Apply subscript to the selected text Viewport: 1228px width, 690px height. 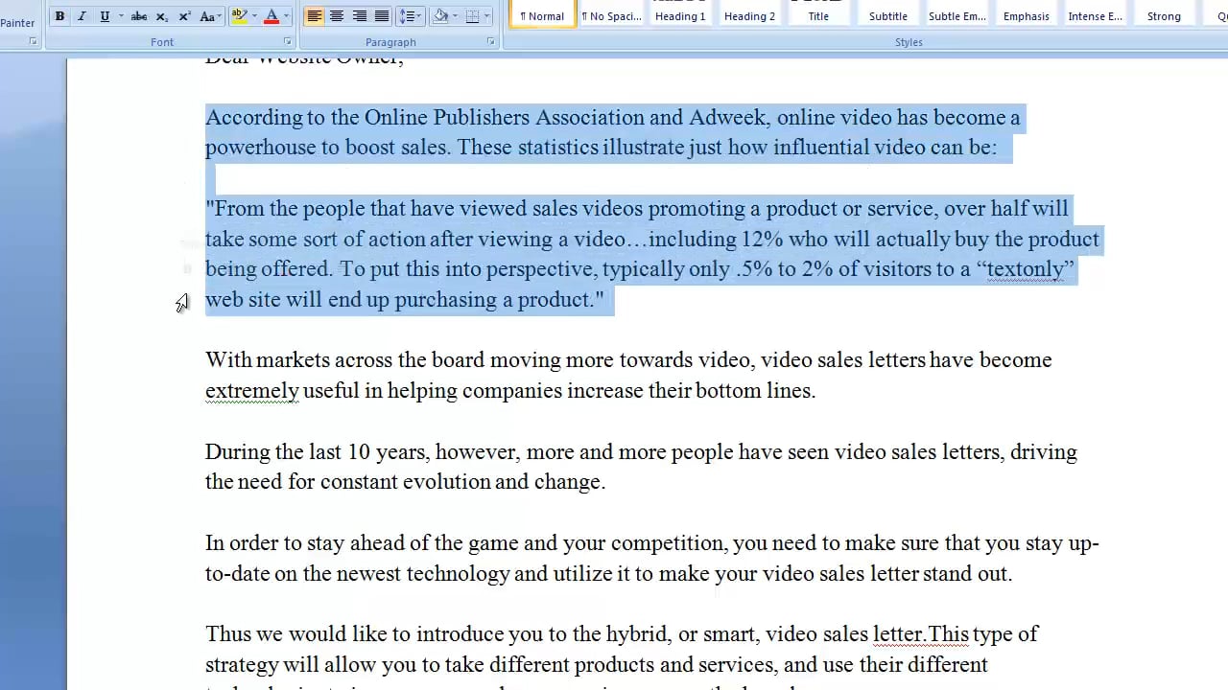(160, 16)
